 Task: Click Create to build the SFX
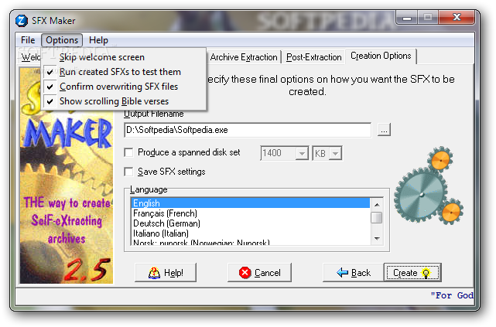click(x=412, y=273)
